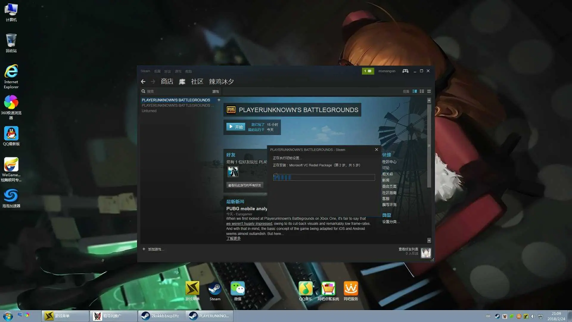Go back with the left arrow

(143, 81)
